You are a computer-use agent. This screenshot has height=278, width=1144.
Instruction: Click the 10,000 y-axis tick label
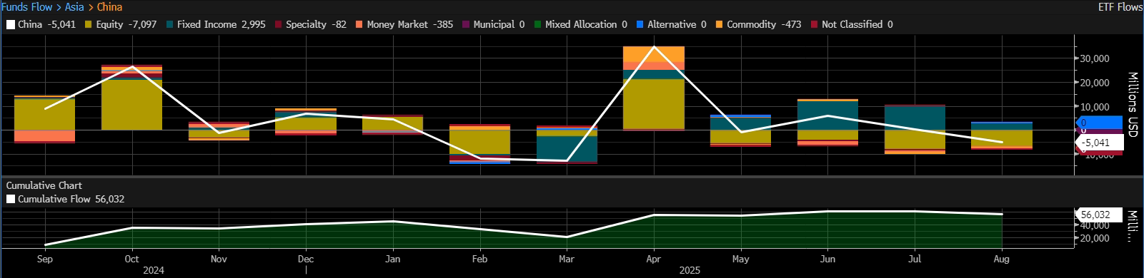point(1095,107)
